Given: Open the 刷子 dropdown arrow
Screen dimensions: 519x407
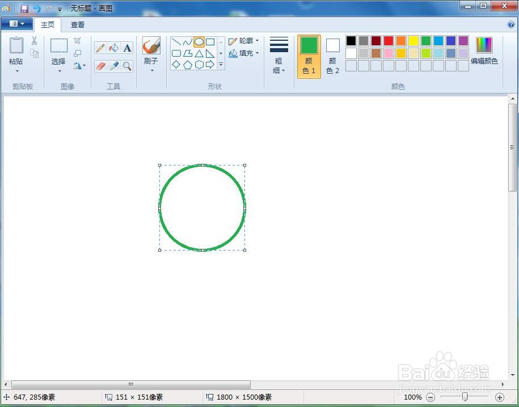Looking at the screenshot, I should click(x=151, y=70).
